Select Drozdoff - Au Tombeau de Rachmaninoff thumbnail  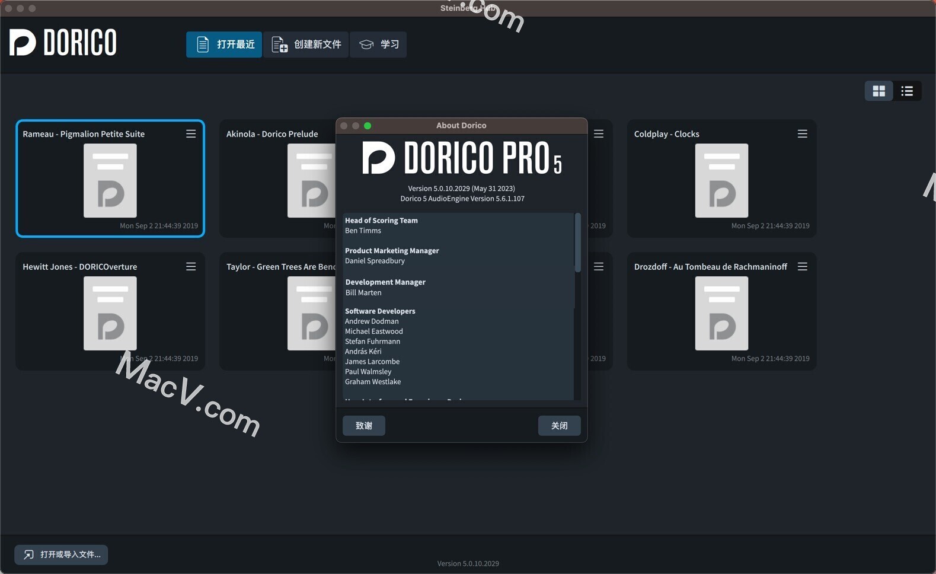[721, 313]
